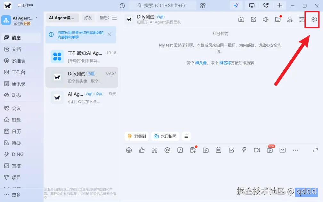Open 多维表 in sidebar
The image size is (323, 202).
21,61
